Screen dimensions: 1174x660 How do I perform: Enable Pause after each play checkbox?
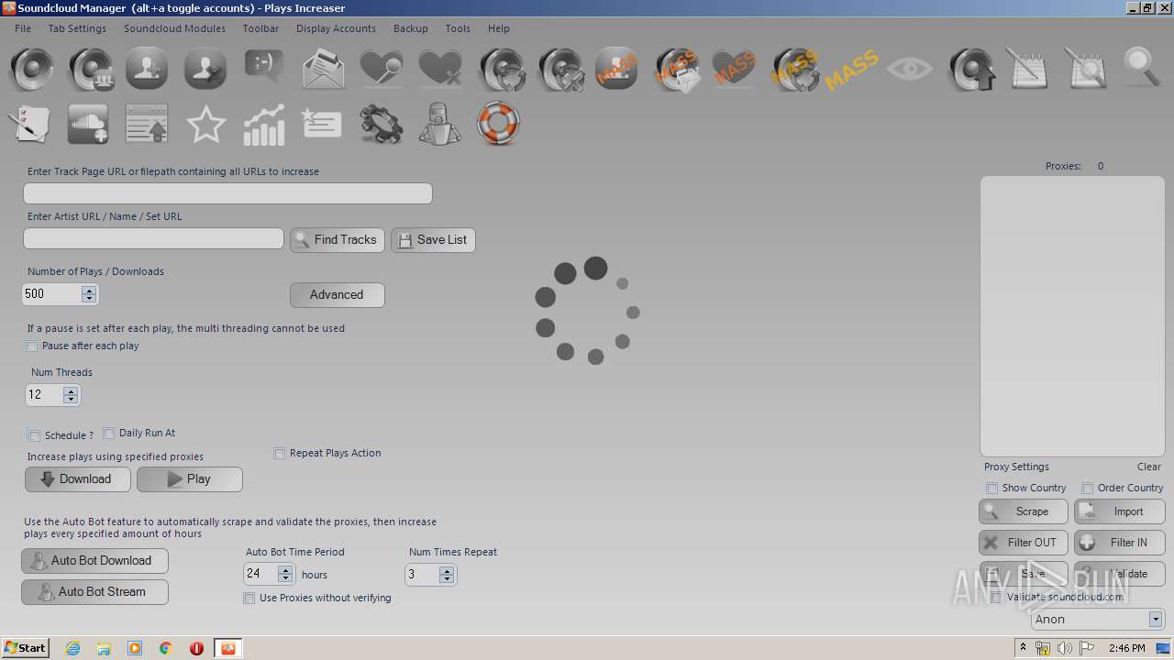click(x=32, y=346)
